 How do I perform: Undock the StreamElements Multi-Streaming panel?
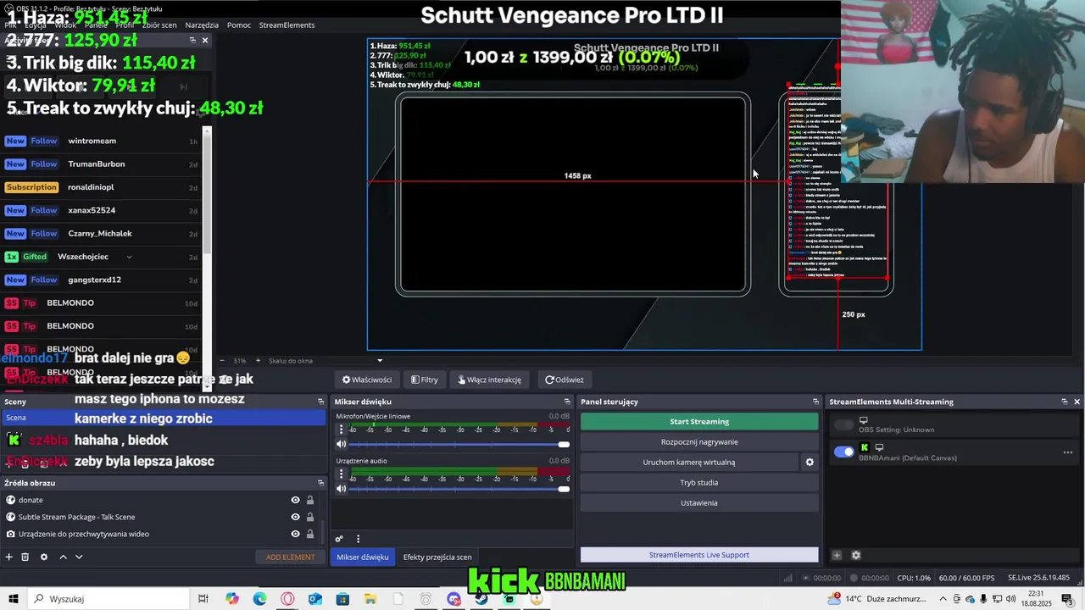coord(1064,402)
